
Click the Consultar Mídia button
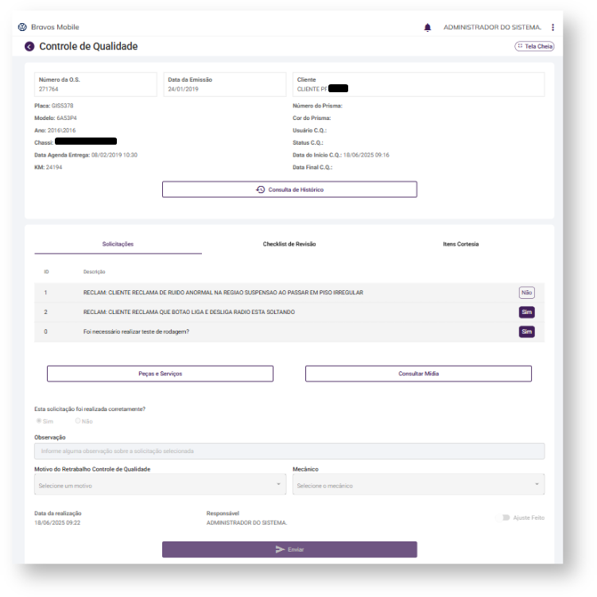[x=418, y=374]
